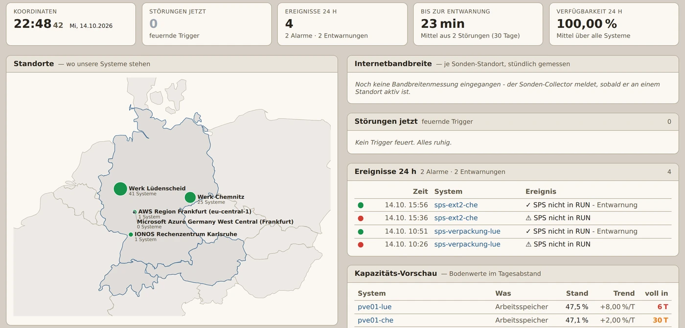Click System column header in capacity table
685x328 pixels.
(372, 293)
